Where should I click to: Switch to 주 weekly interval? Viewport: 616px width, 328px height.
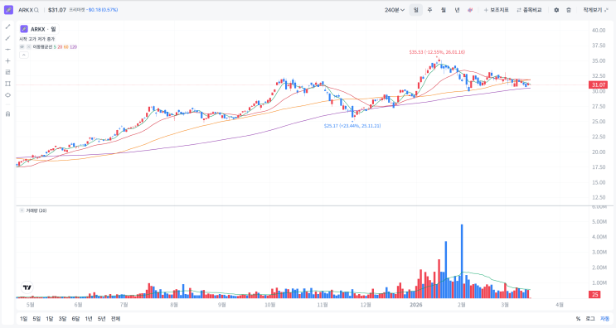pos(429,10)
